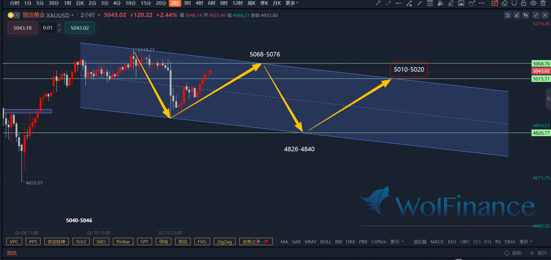Select the arrow line drawing tool

point(378,3)
